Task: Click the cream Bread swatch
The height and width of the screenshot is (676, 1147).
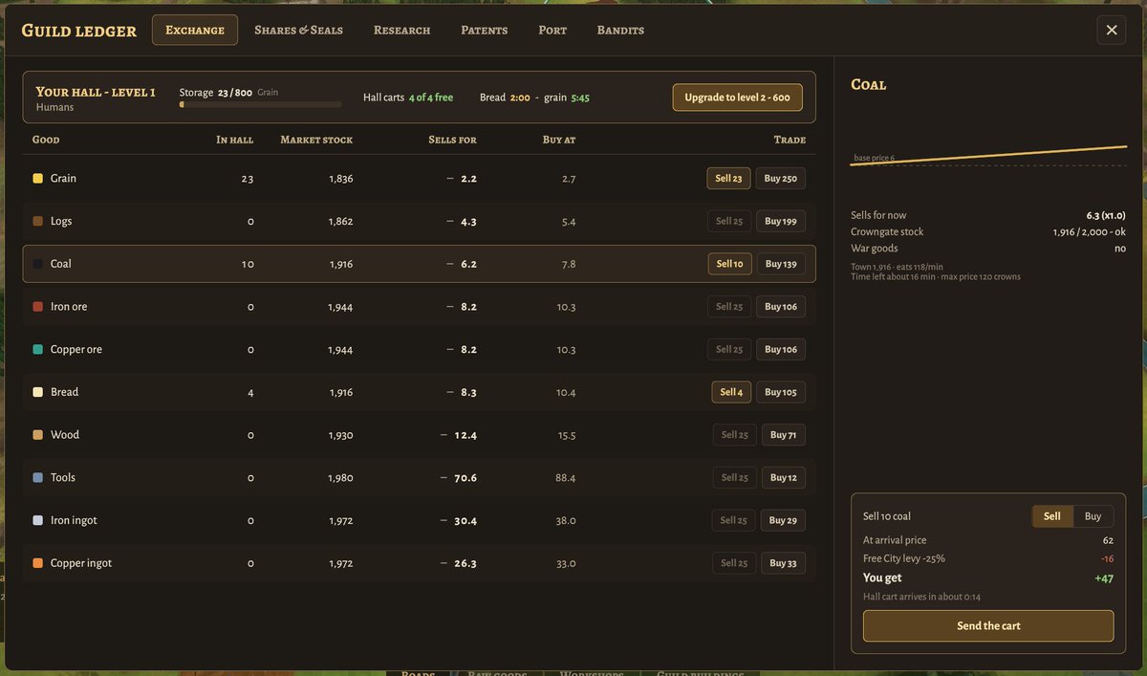Action: click(x=37, y=392)
